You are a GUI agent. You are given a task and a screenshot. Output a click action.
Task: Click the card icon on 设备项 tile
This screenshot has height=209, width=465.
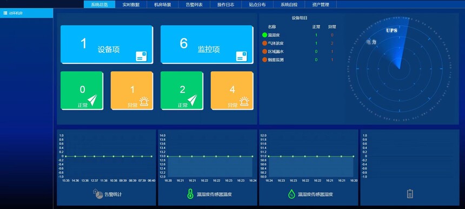[141, 56]
